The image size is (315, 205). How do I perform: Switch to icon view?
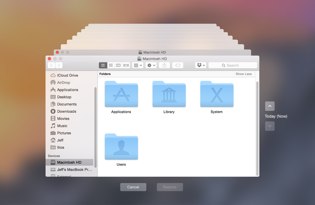(x=103, y=65)
